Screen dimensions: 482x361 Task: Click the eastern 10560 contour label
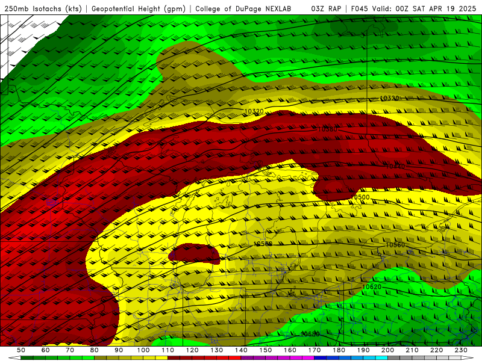tap(395, 245)
